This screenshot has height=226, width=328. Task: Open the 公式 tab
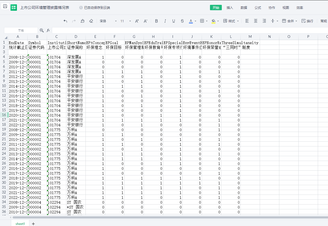pos(258,8)
